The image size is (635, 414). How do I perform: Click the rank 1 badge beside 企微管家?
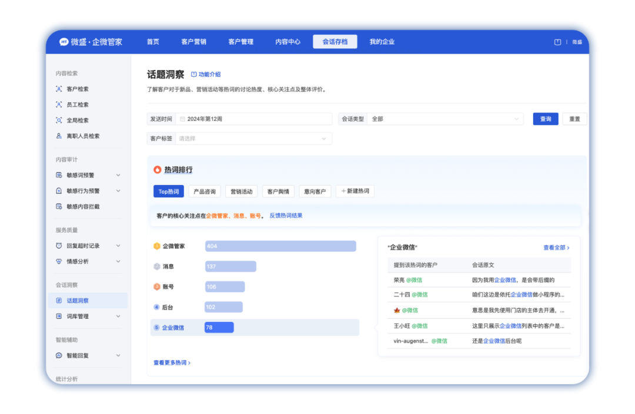coord(157,246)
